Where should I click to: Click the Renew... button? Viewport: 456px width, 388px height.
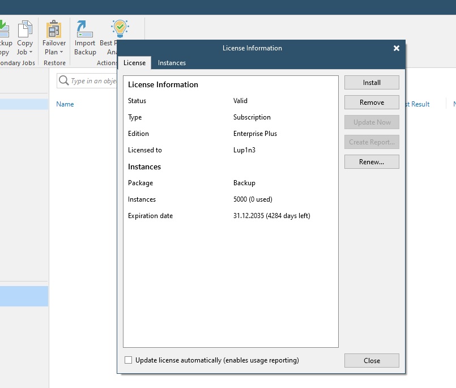point(372,162)
